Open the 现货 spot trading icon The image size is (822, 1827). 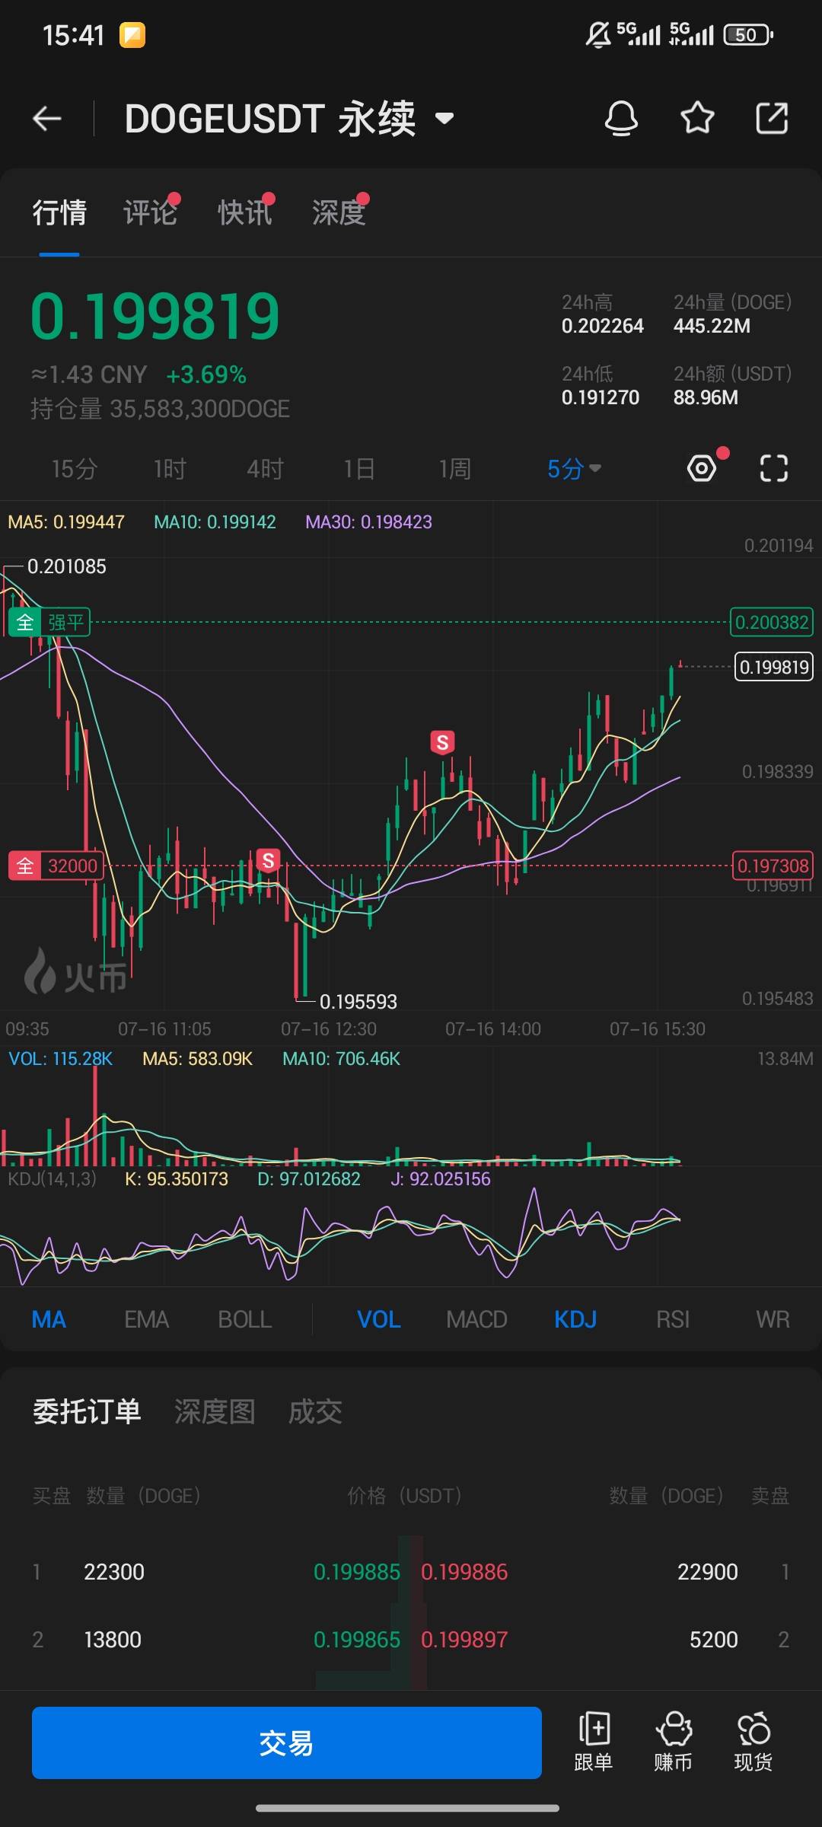click(753, 1743)
